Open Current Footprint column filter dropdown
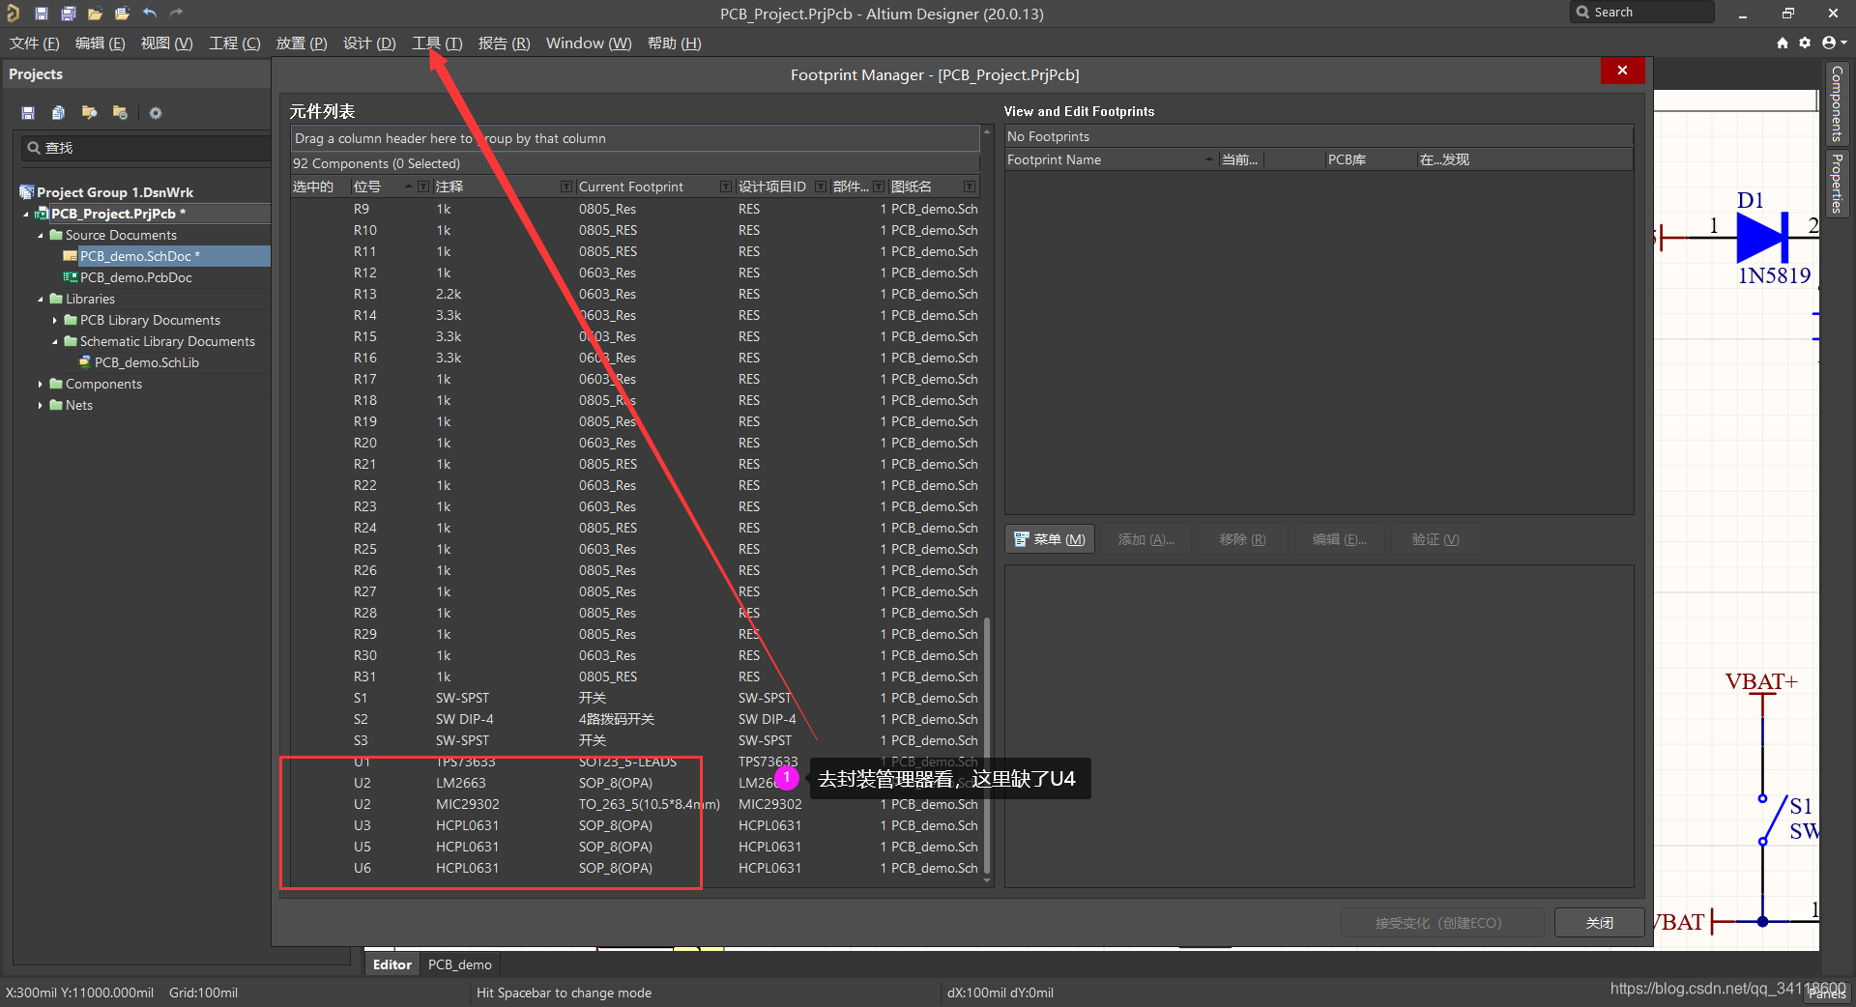The image size is (1856, 1007). pyautogui.click(x=726, y=187)
